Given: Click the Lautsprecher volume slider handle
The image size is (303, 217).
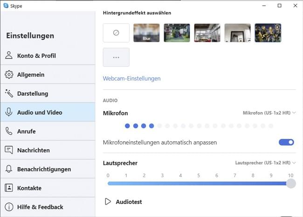Looking at the screenshot, I should click(x=291, y=183).
